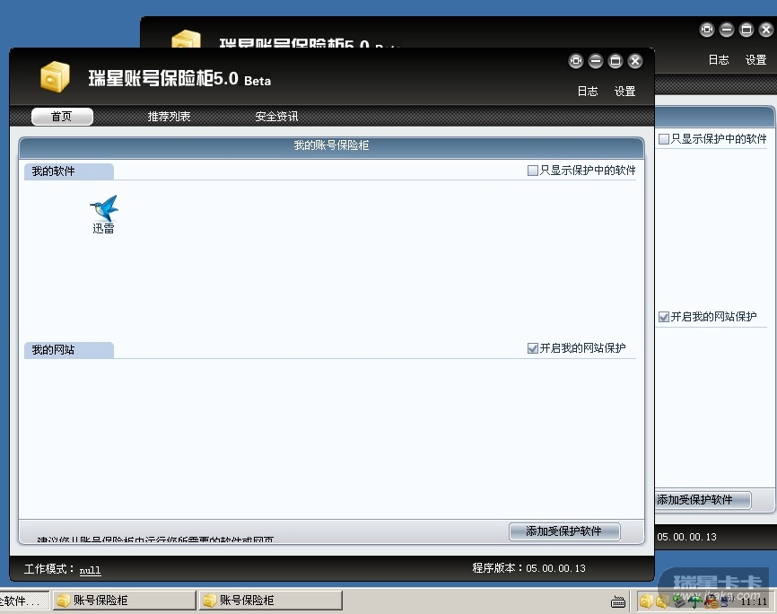Click the null work mode link
Viewport: 777px width, 614px height.
tap(91, 570)
